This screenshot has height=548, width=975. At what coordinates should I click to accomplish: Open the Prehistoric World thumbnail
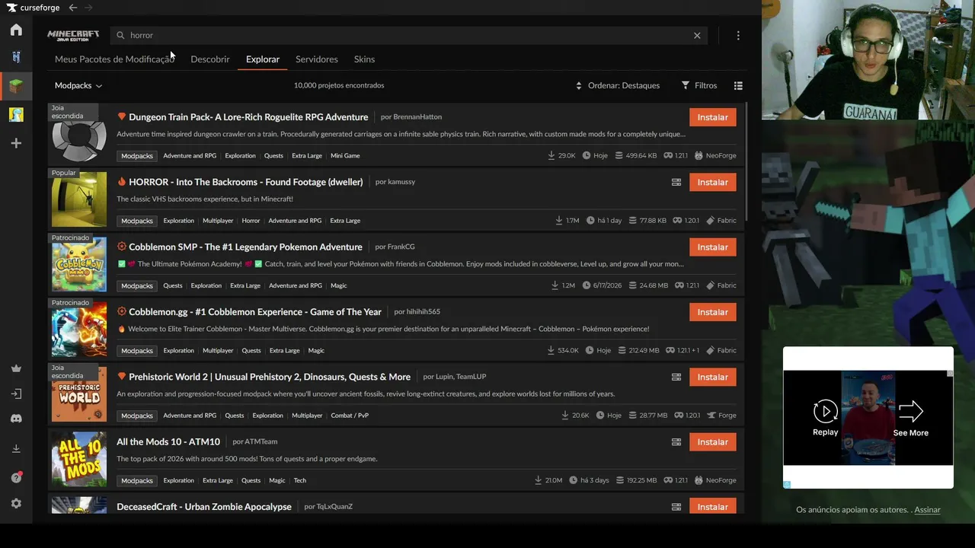pyautogui.click(x=79, y=393)
